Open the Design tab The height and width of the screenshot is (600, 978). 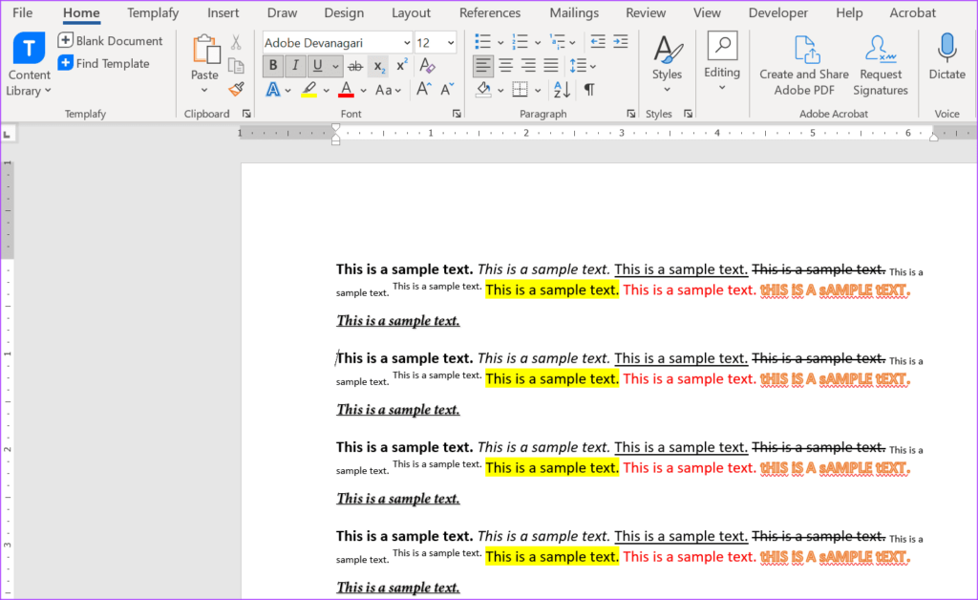pyautogui.click(x=344, y=12)
